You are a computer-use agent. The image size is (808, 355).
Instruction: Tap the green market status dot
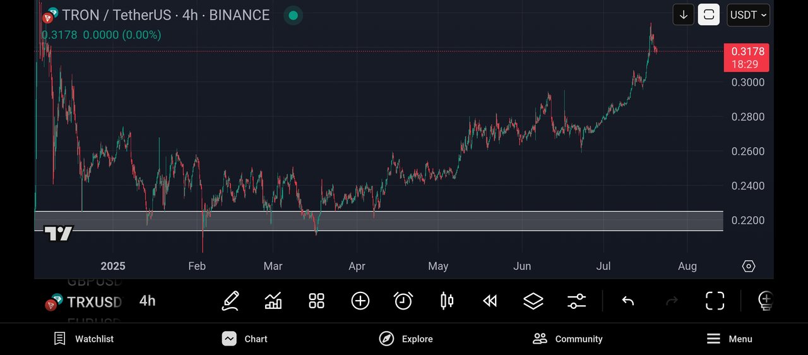(x=292, y=15)
